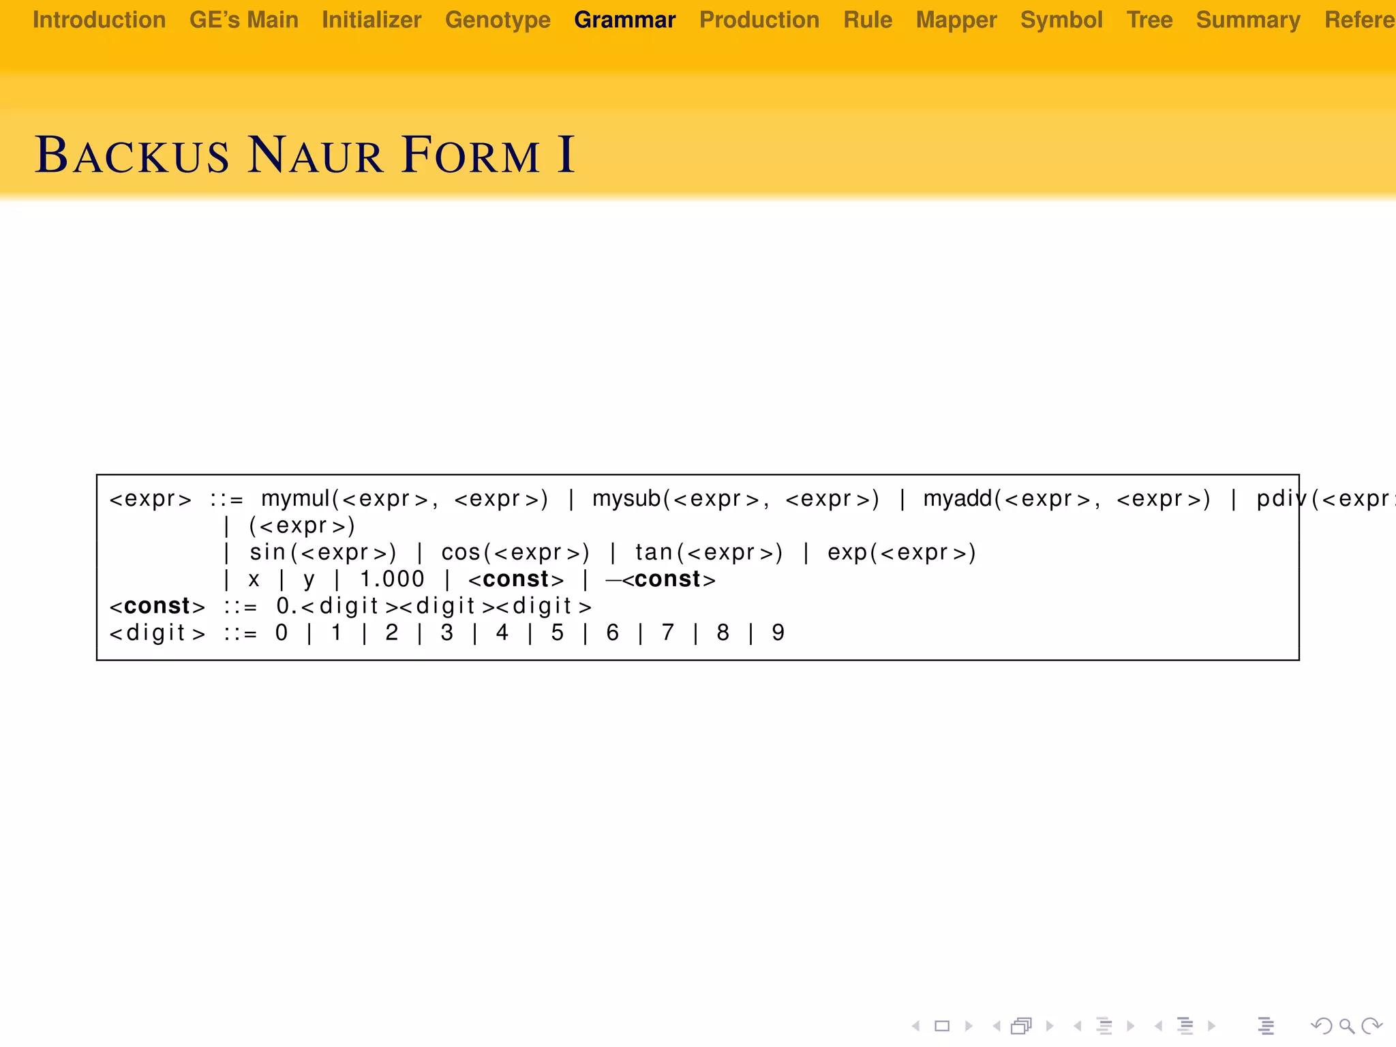The image size is (1396, 1047).
Task: Go to previous subsection arrow
Action: click(x=1077, y=1026)
